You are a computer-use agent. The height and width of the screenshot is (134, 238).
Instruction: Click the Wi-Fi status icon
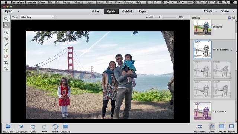[x=178, y=3]
